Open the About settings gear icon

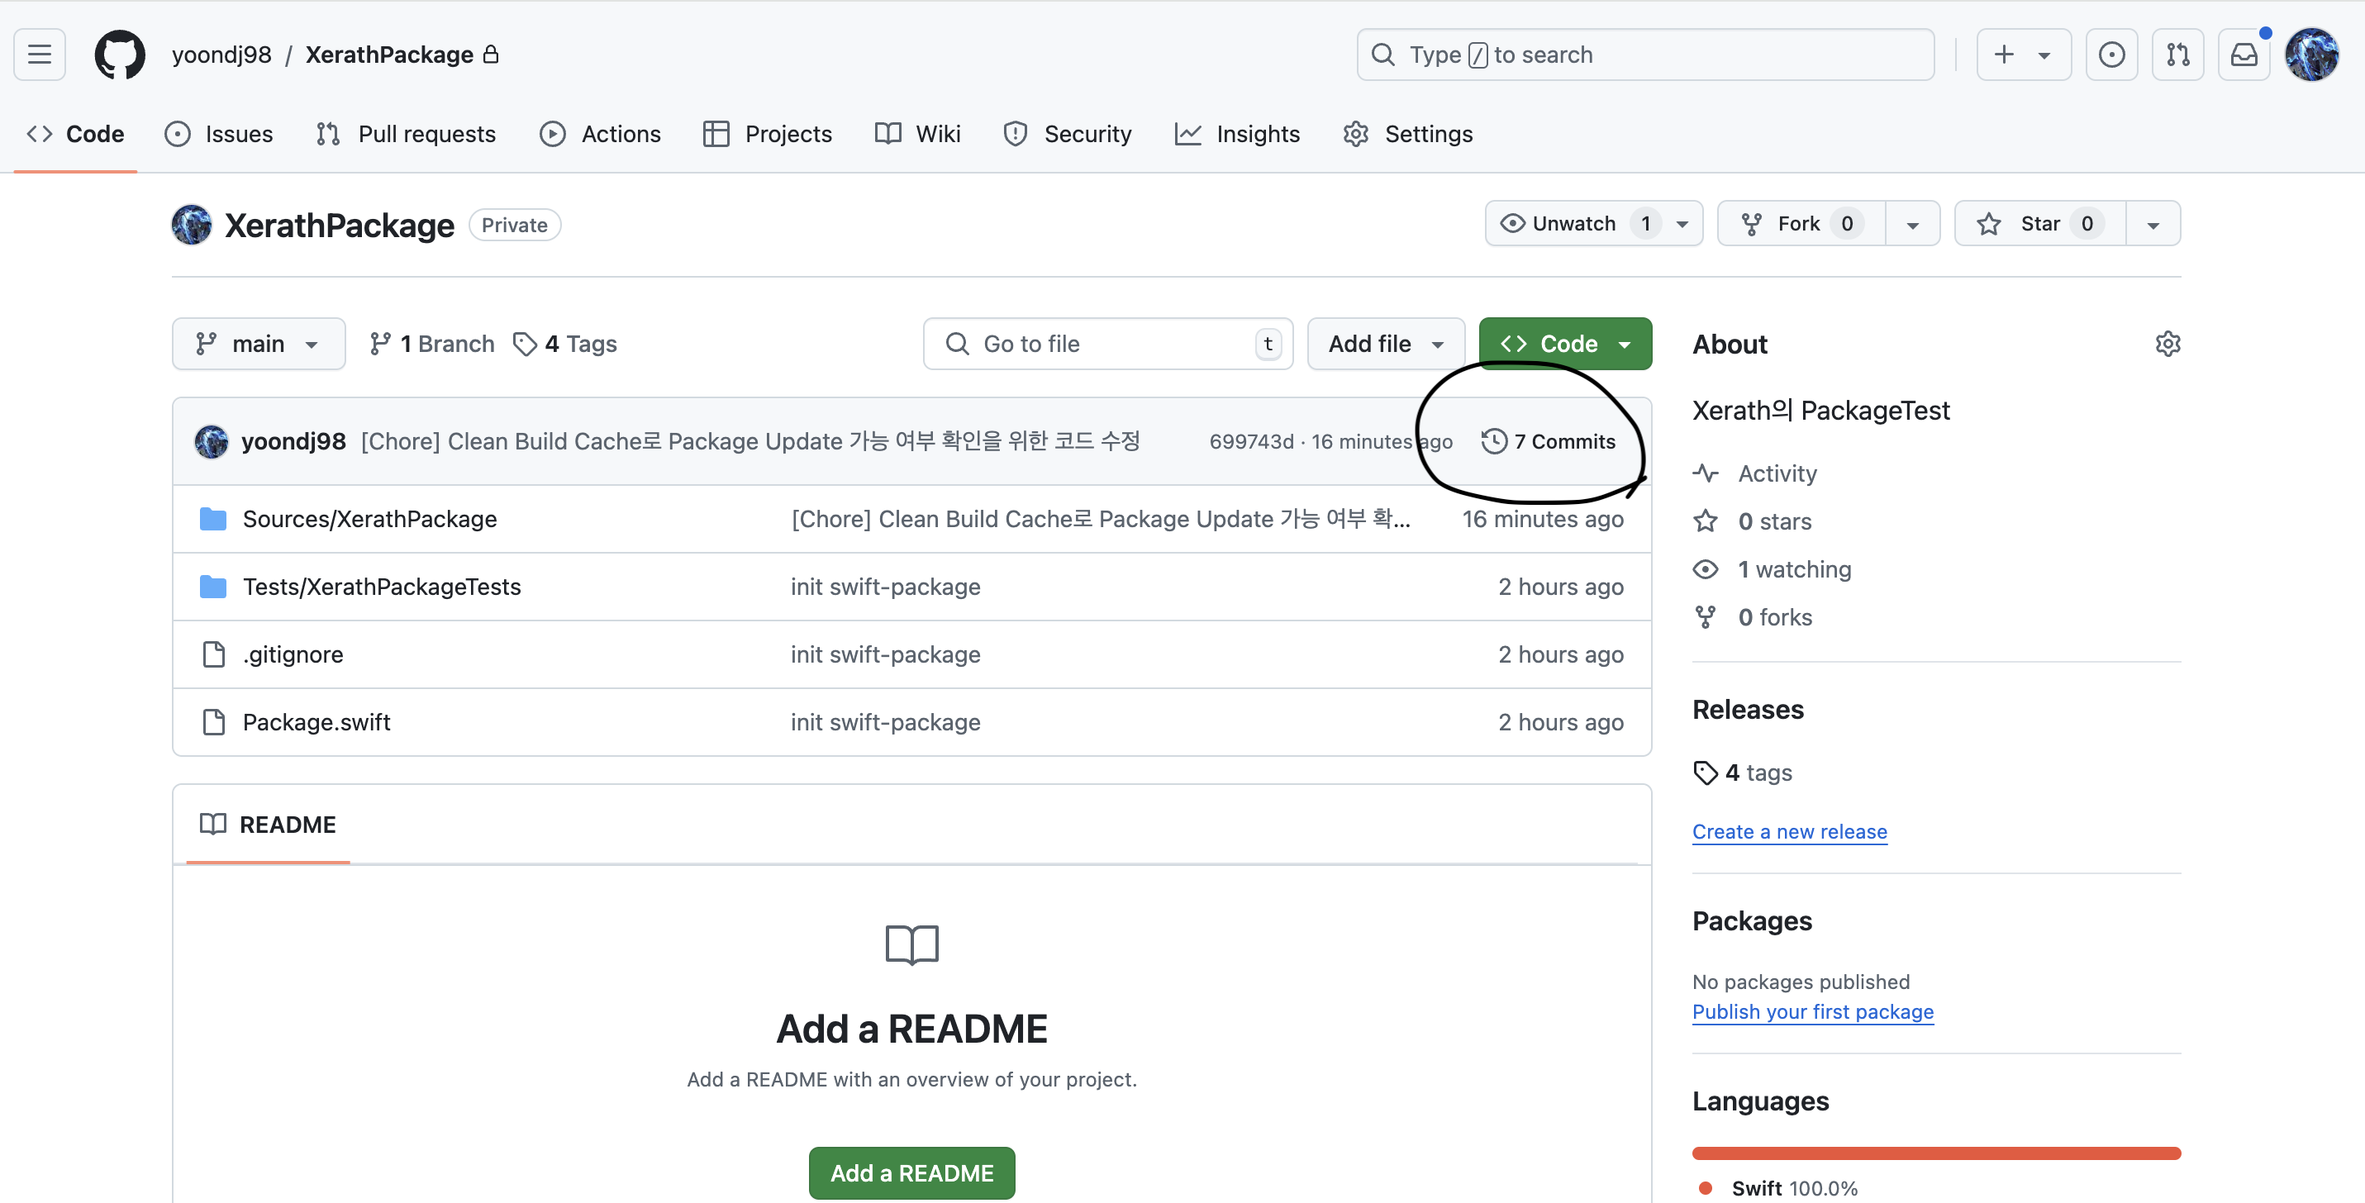[x=2168, y=344]
